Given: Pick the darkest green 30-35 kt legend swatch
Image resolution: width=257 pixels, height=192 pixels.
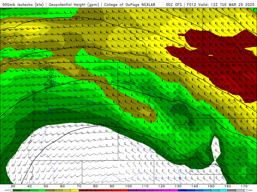Looking at the screenshot, I should 17,190.
